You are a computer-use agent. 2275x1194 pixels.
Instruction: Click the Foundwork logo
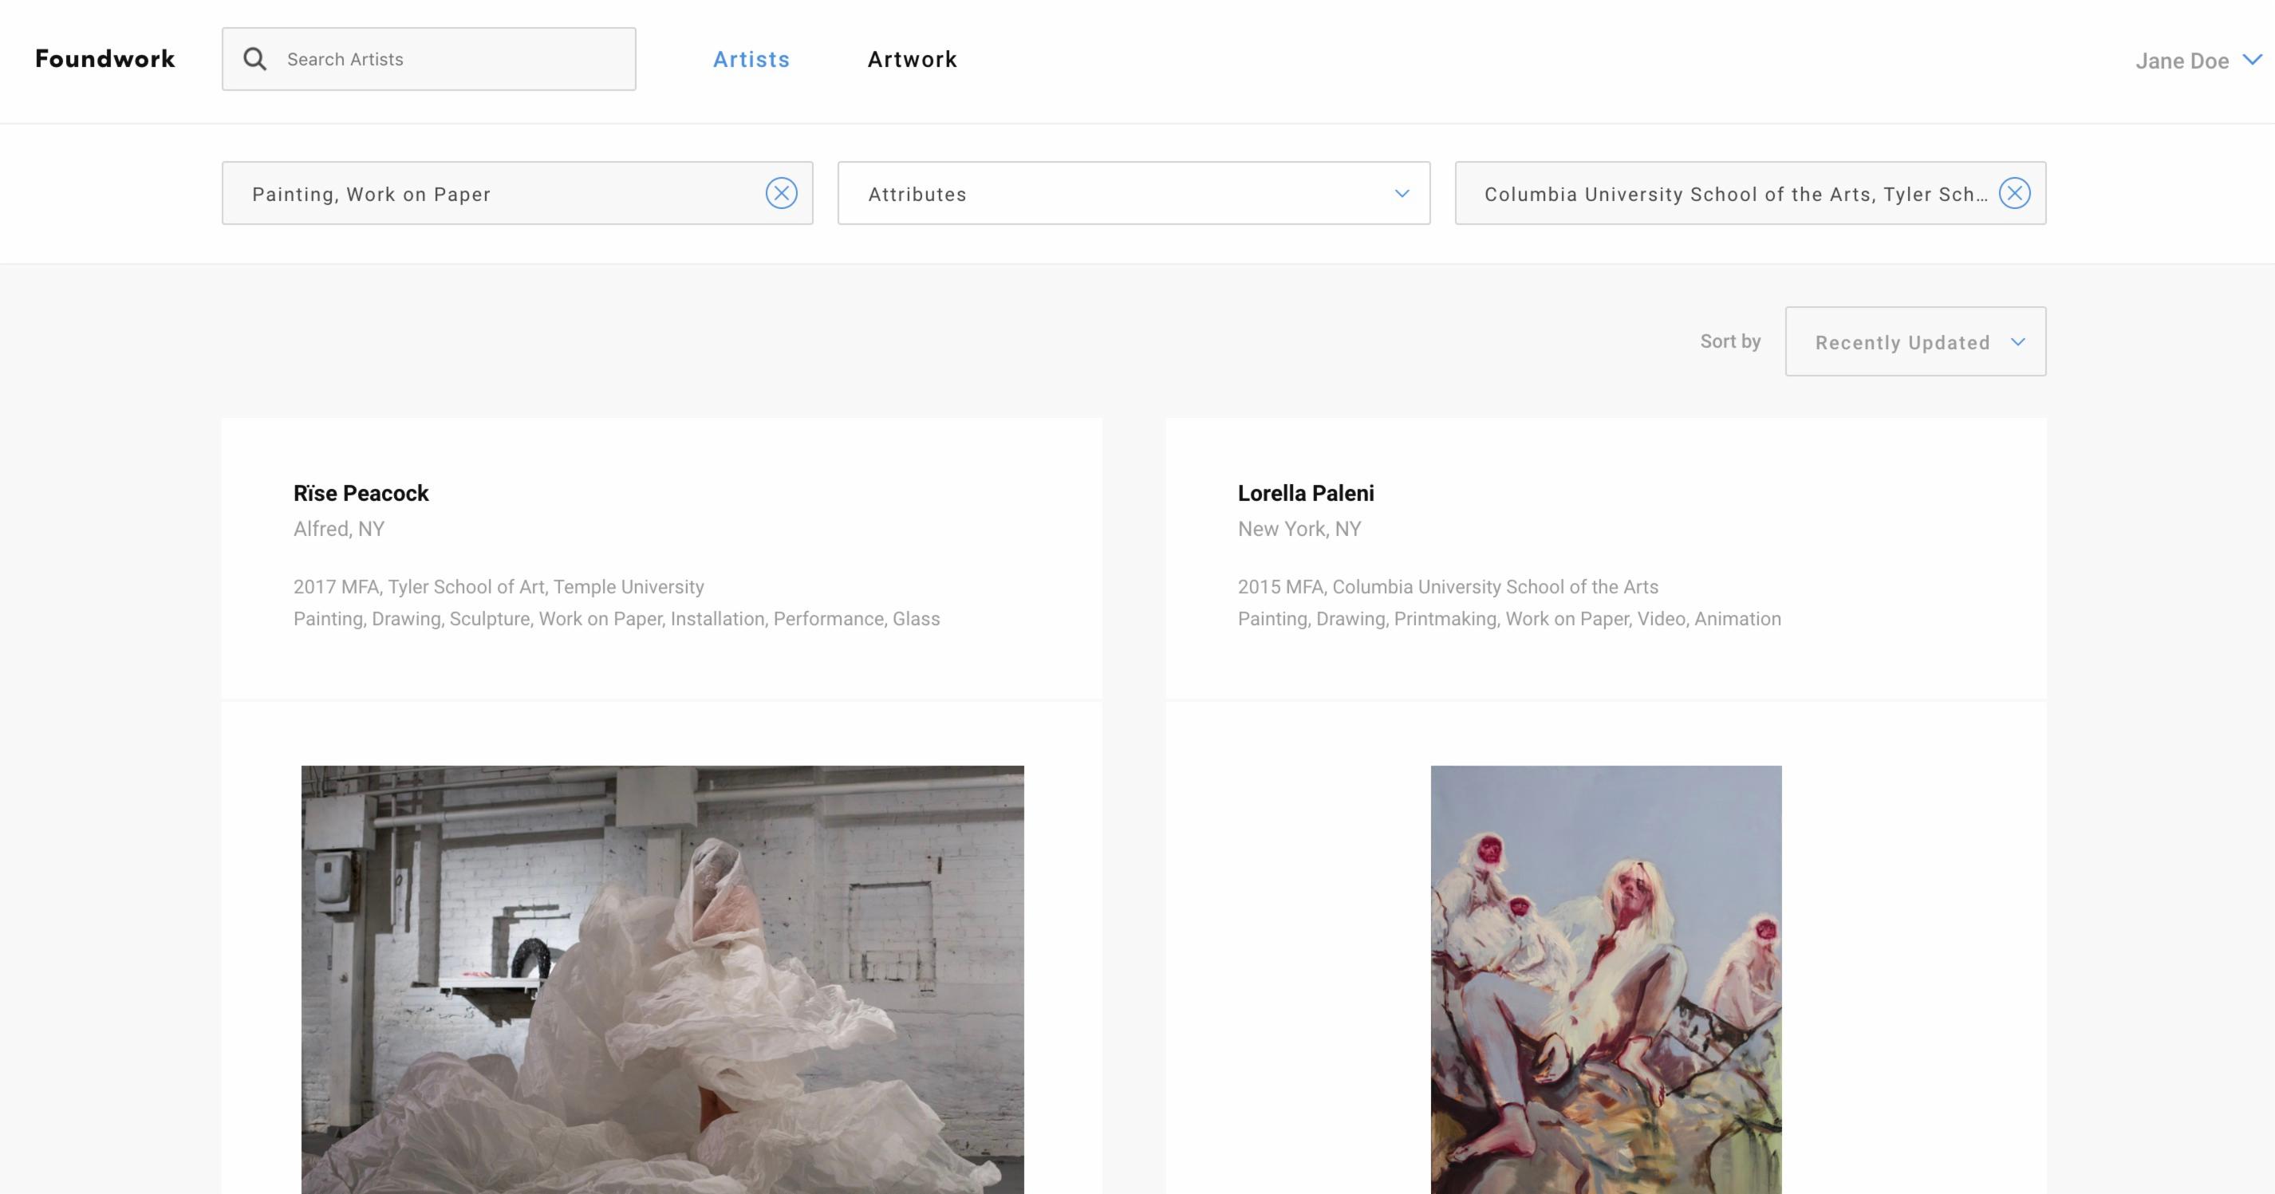tap(105, 58)
